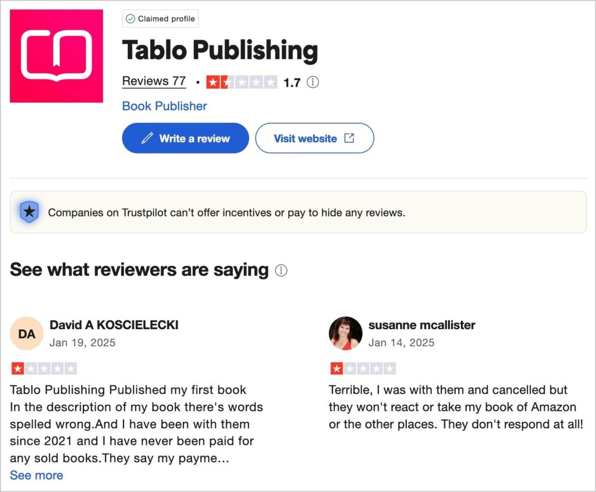Expand David's review with See more
The image size is (596, 492).
(37, 475)
